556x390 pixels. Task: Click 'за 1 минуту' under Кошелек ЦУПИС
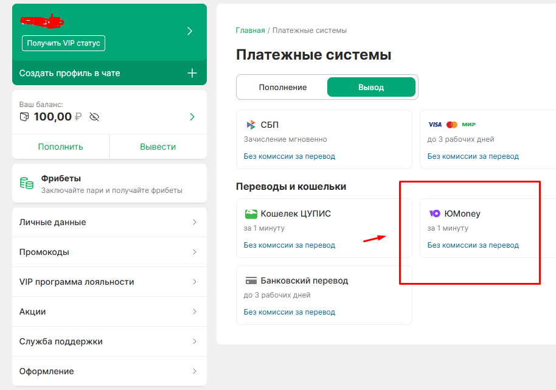tap(264, 228)
